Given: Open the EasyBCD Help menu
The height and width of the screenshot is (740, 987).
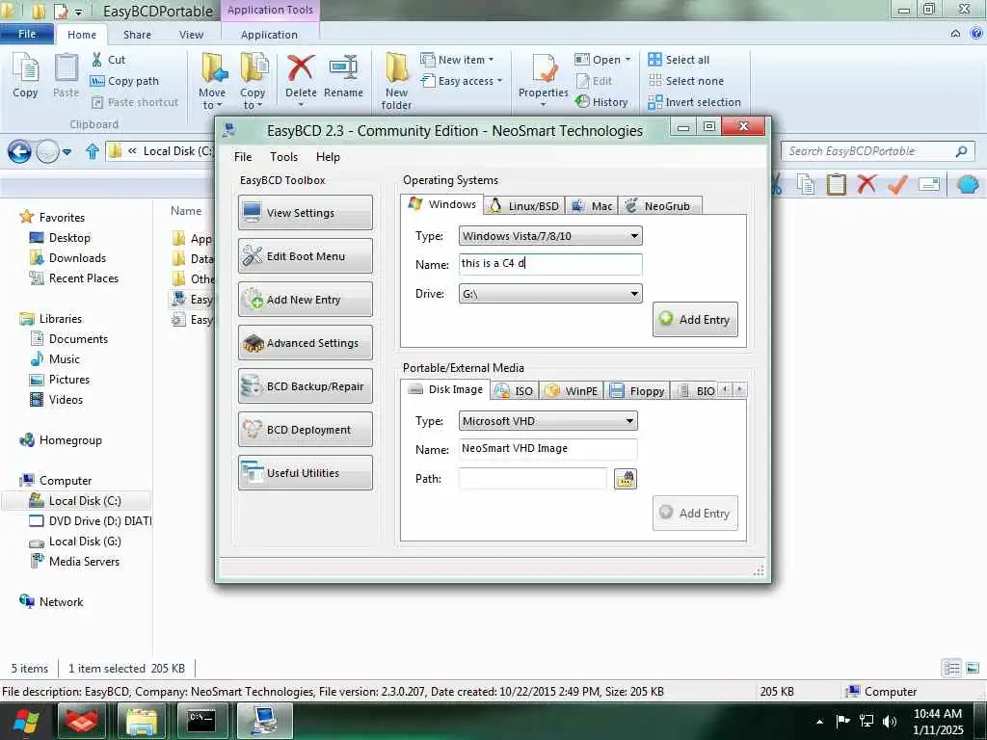Looking at the screenshot, I should tap(328, 157).
